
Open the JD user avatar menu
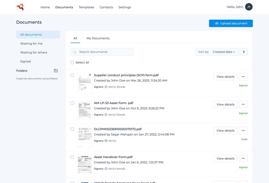pyautogui.click(x=249, y=7)
